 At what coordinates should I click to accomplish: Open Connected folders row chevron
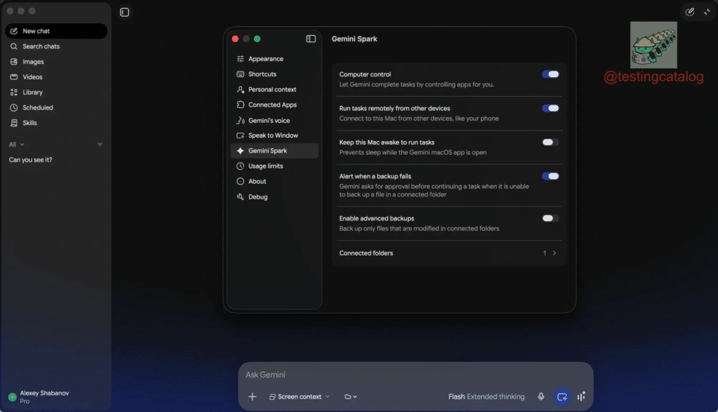coord(554,253)
